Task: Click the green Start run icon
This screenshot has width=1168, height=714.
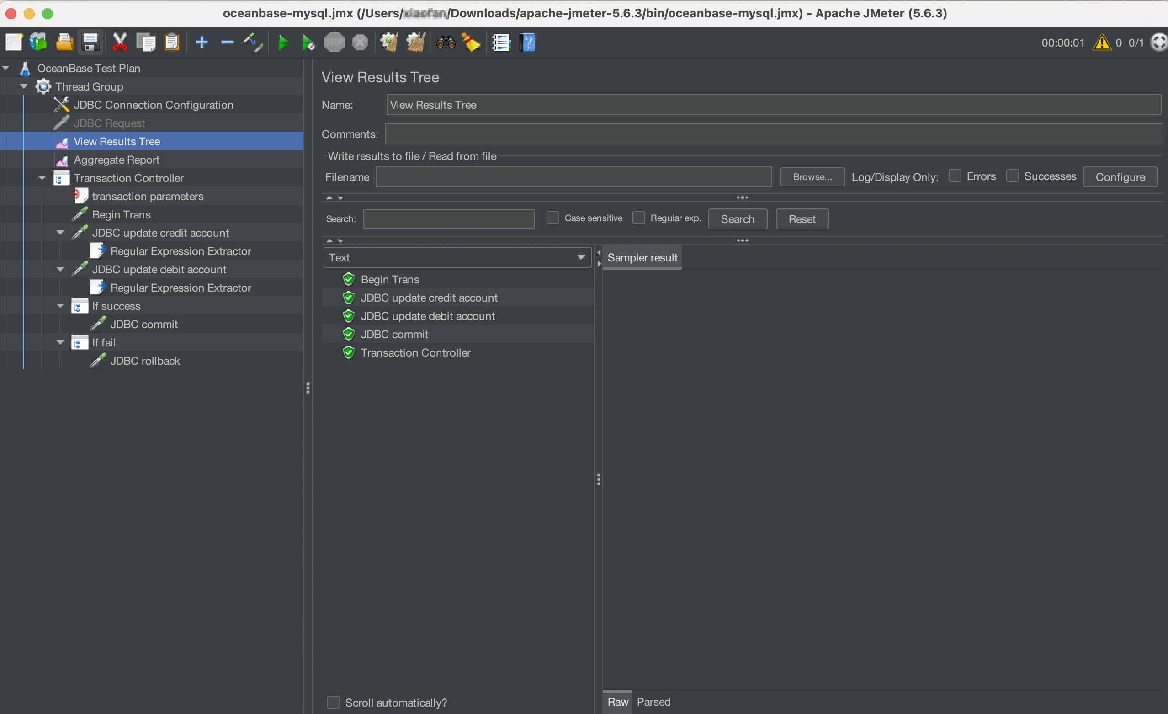Action: click(283, 43)
